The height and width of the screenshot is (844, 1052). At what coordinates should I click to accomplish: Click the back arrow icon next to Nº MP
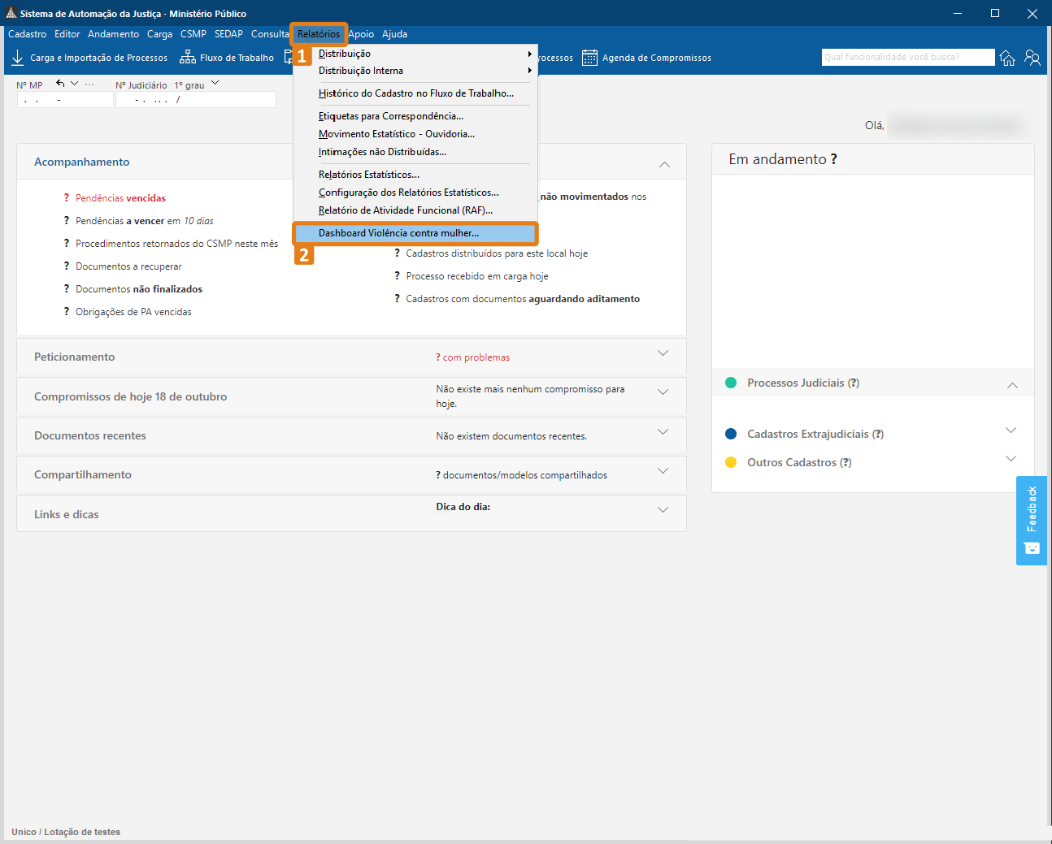pyautogui.click(x=60, y=84)
